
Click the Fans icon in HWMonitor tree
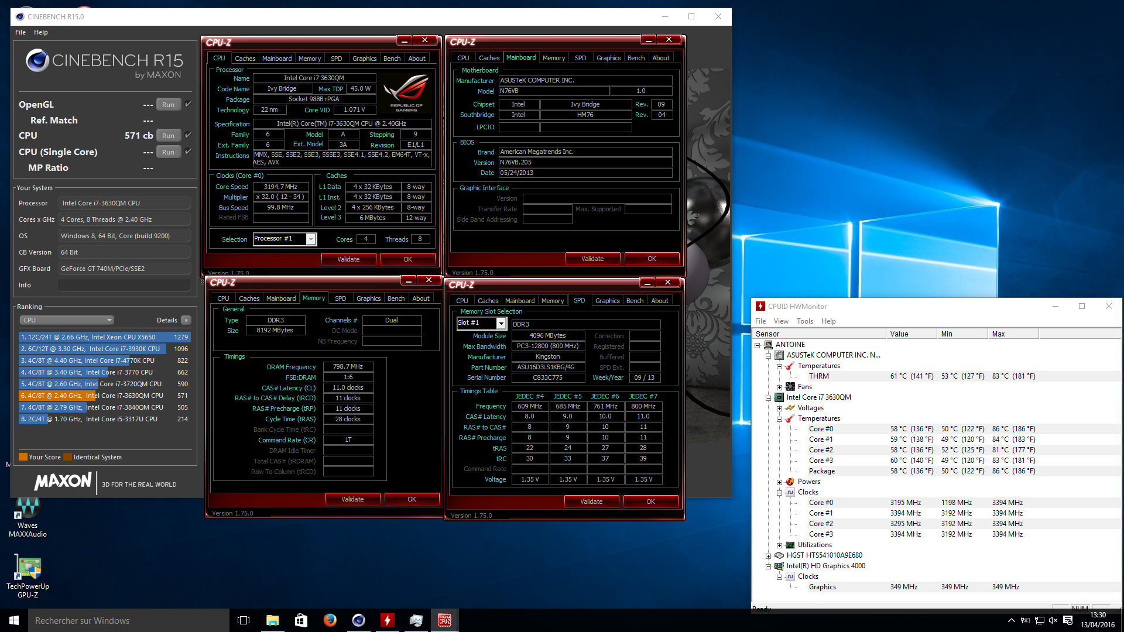click(790, 387)
